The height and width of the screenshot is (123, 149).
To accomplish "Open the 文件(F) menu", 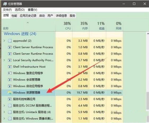I will 7,10.
